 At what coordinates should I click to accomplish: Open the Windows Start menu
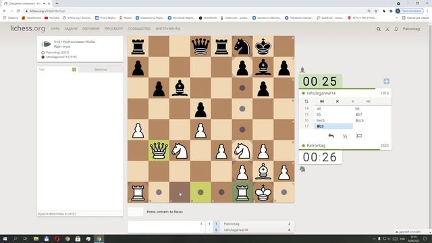tap(5, 238)
